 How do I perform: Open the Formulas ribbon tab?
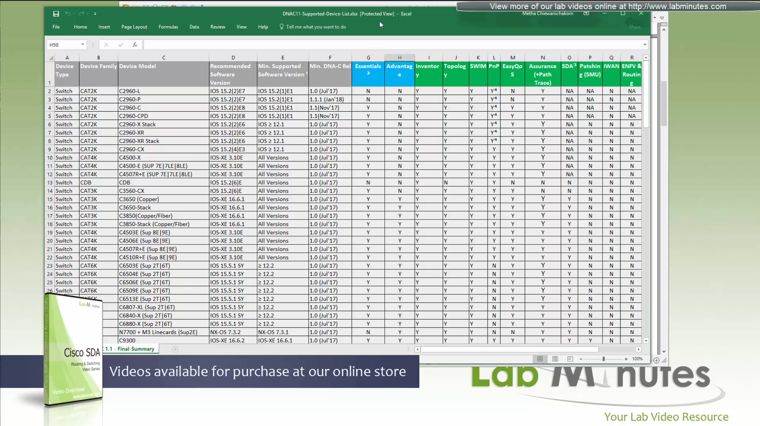click(x=168, y=27)
